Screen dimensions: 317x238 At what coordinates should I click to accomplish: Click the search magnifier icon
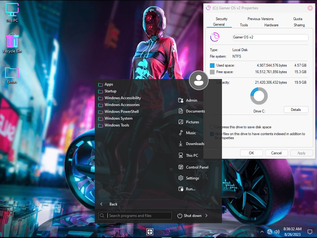(102, 216)
